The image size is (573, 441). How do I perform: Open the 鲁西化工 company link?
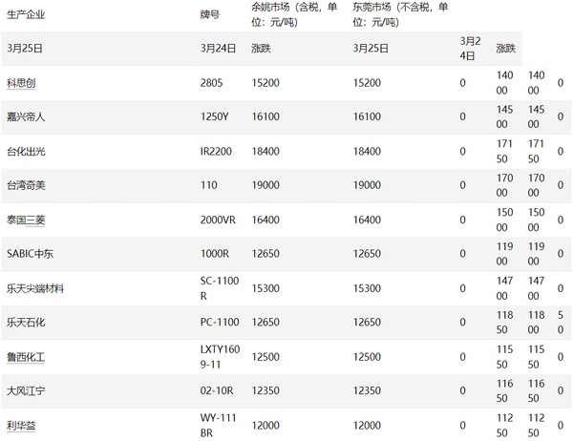(x=26, y=357)
